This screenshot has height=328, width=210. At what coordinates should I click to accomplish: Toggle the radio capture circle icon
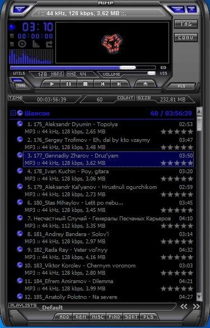[22, 44]
